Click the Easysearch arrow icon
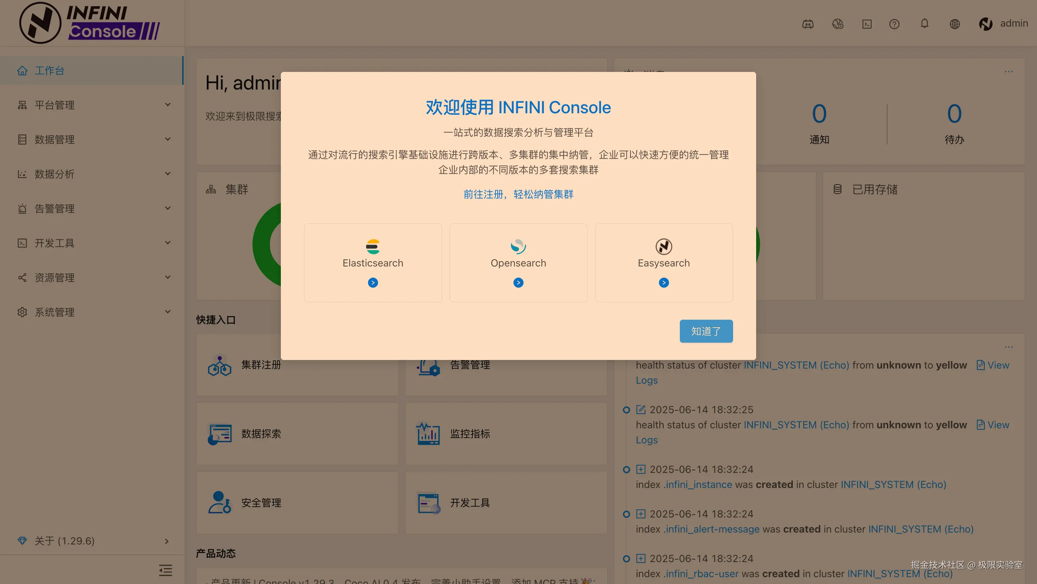 click(x=663, y=283)
